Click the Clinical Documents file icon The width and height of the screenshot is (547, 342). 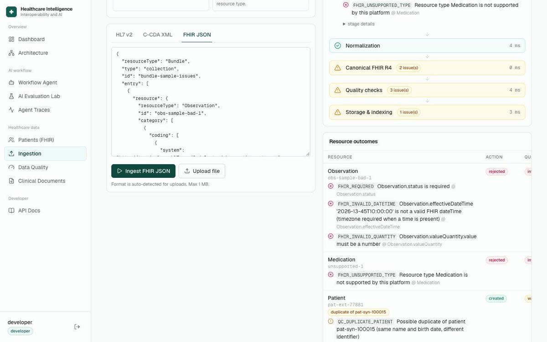(x=11, y=181)
